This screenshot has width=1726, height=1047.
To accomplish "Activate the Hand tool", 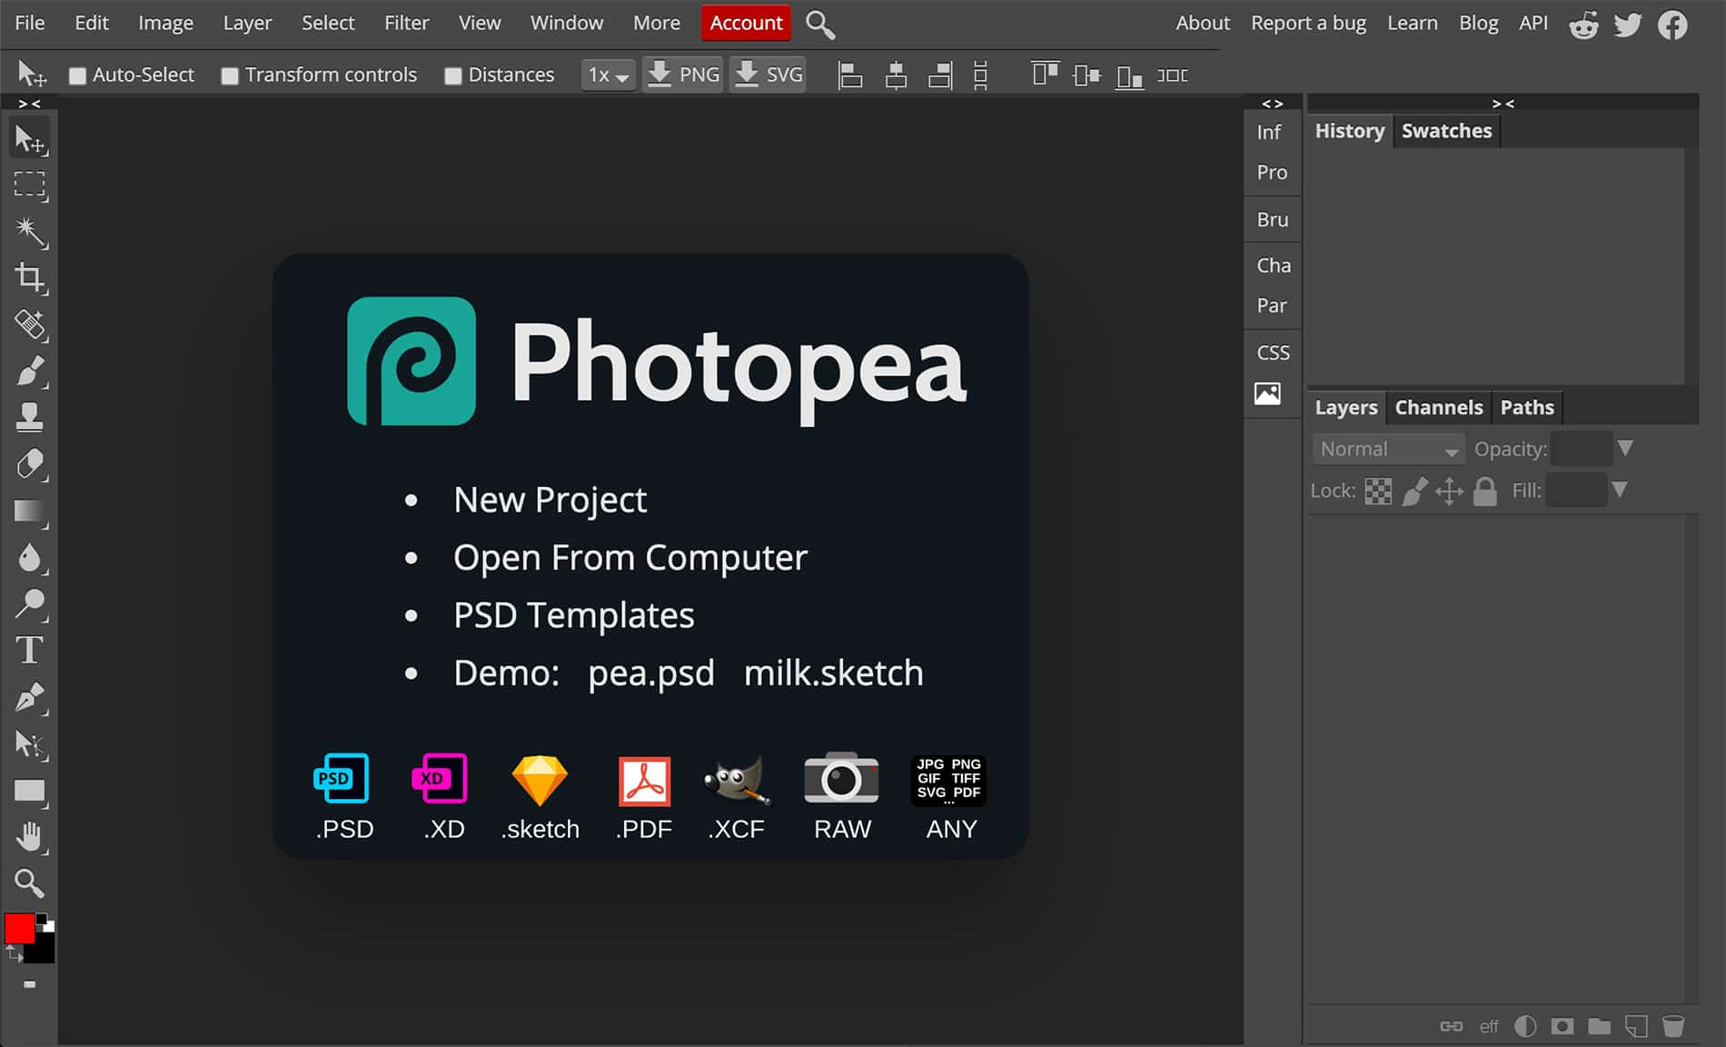I will coord(30,836).
